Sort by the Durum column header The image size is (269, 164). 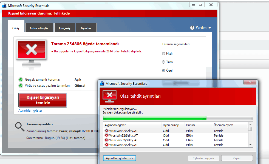(x=198, y=125)
